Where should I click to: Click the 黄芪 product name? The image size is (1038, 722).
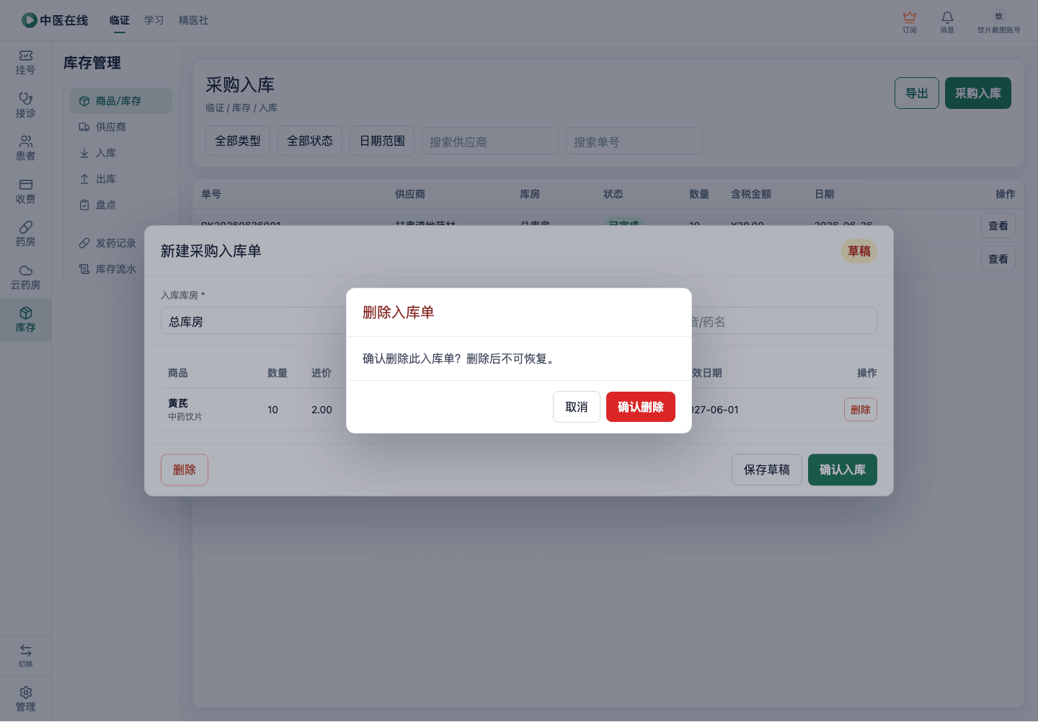coord(178,403)
